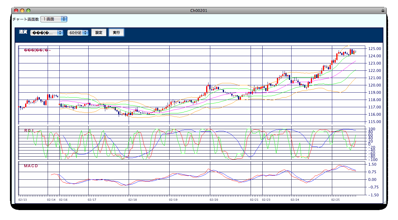The width and height of the screenshot is (398, 220).
Task: Click the チャート画面数 label
Action: (x=26, y=19)
